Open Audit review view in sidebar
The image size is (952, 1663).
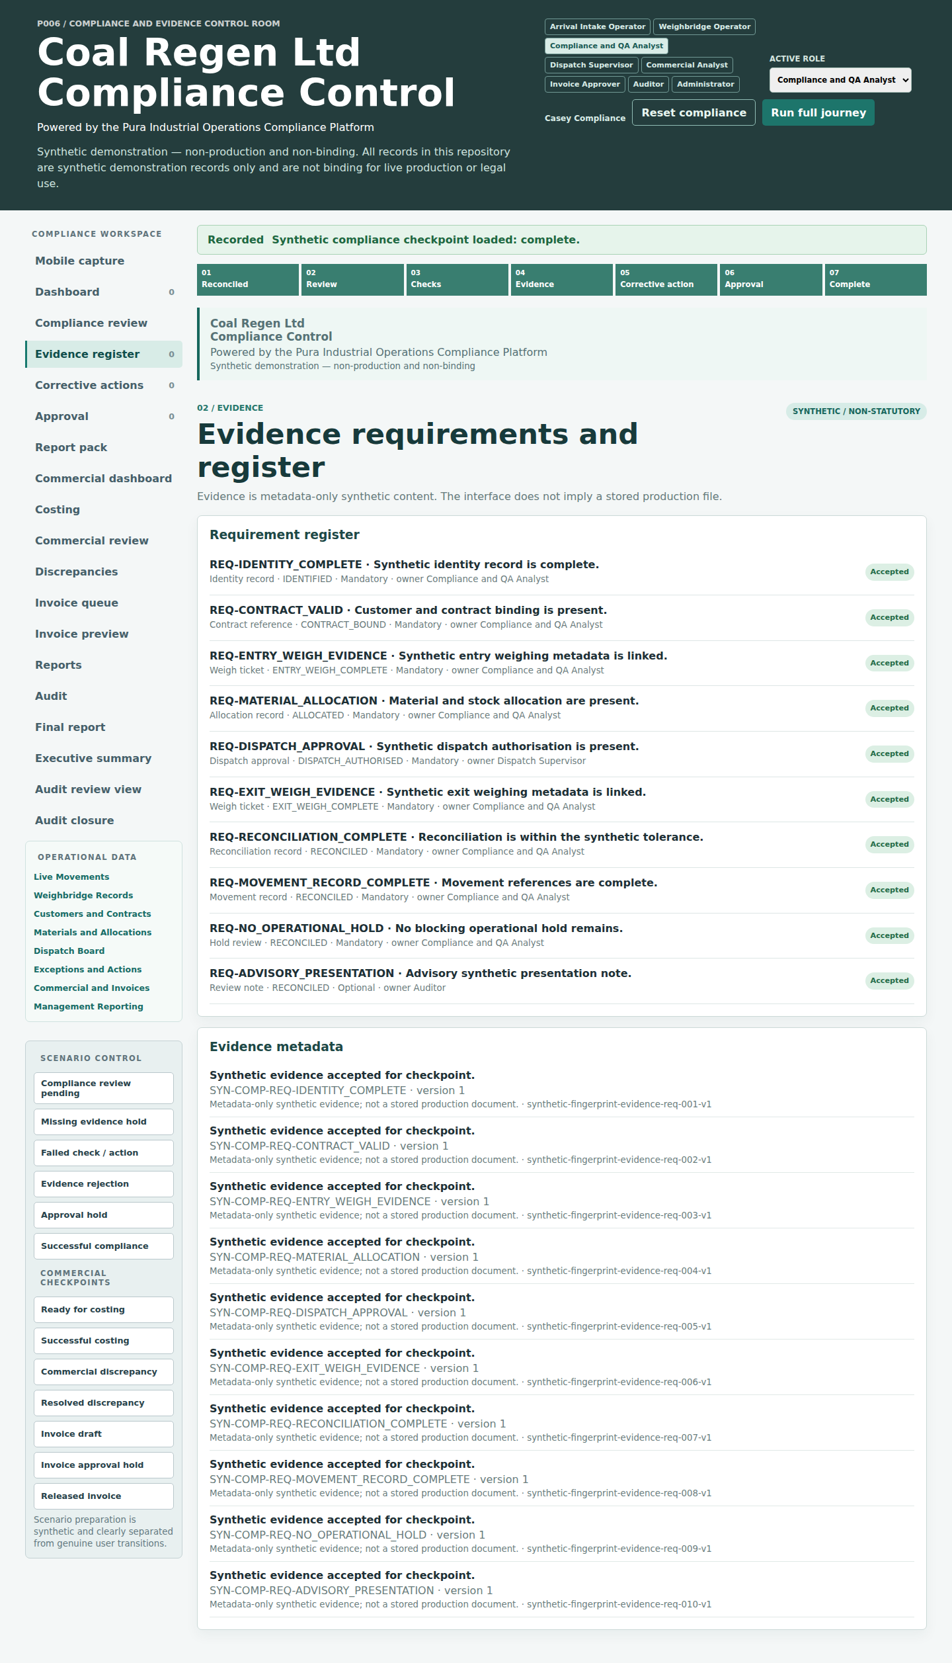pos(104,789)
